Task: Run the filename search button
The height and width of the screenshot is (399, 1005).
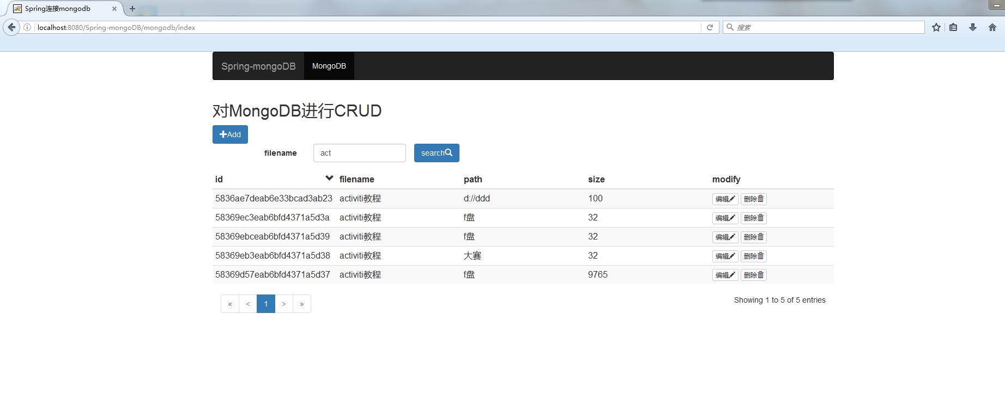Action: coord(437,153)
